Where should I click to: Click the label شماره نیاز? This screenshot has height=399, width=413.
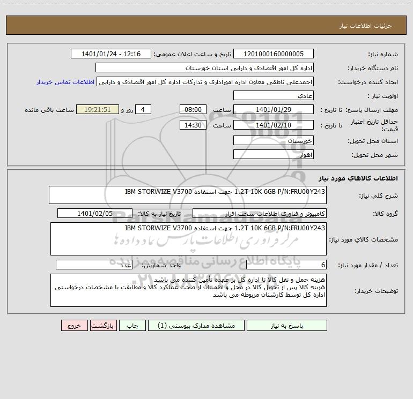click(383, 55)
